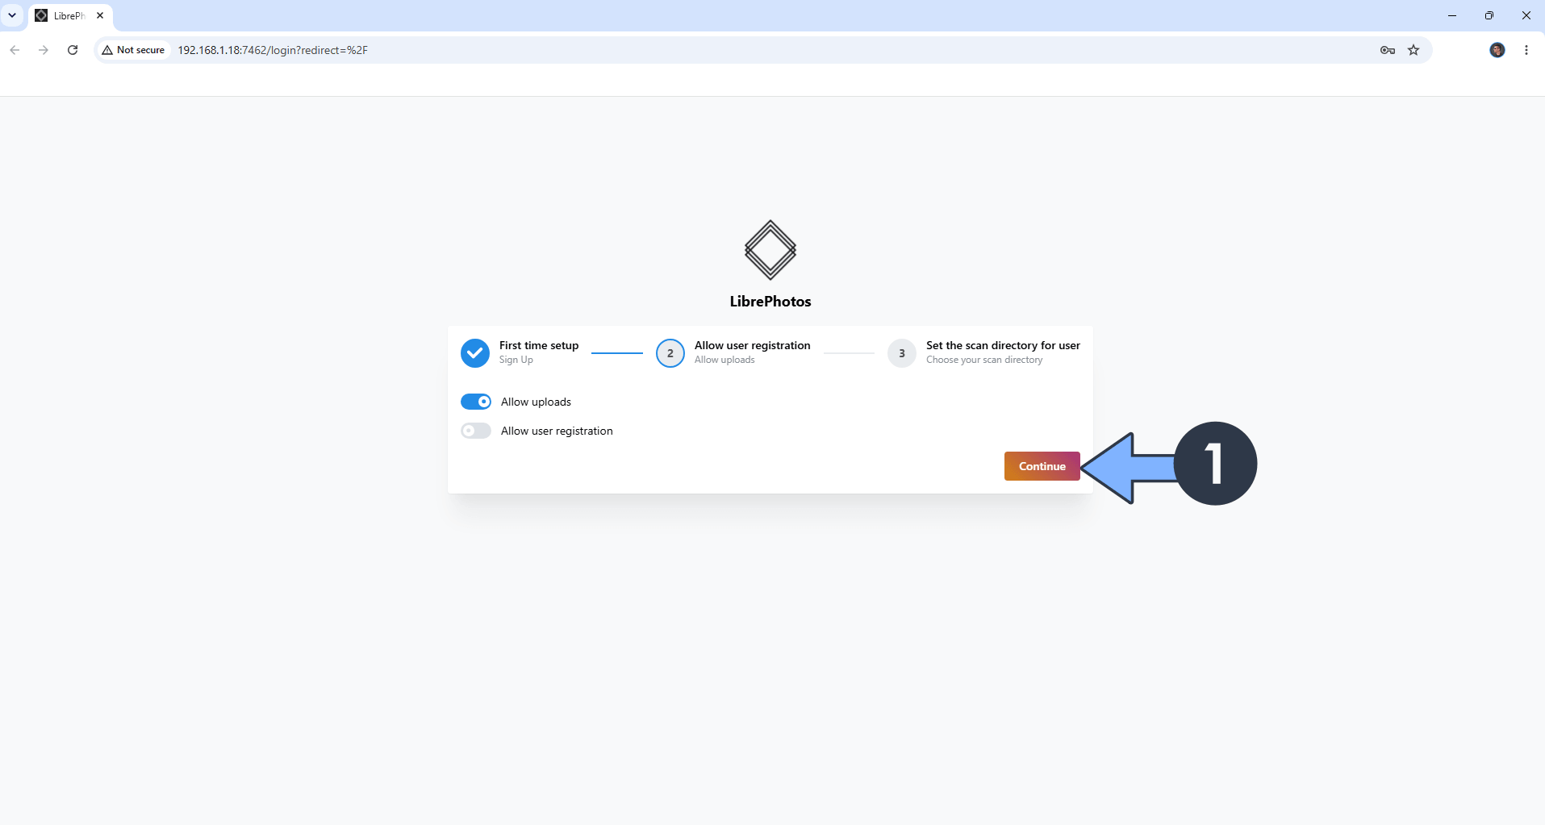This screenshot has height=825, width=1545.
Task: Open the tab search dropdown arrow
Action: tap(12, 15)
